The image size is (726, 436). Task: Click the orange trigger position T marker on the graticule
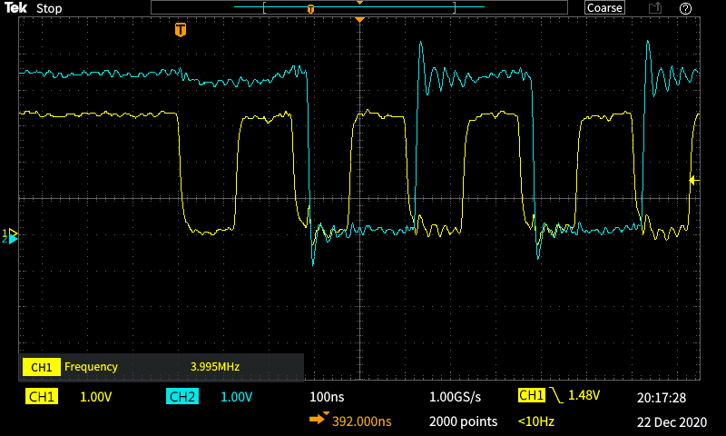(181, 30)
